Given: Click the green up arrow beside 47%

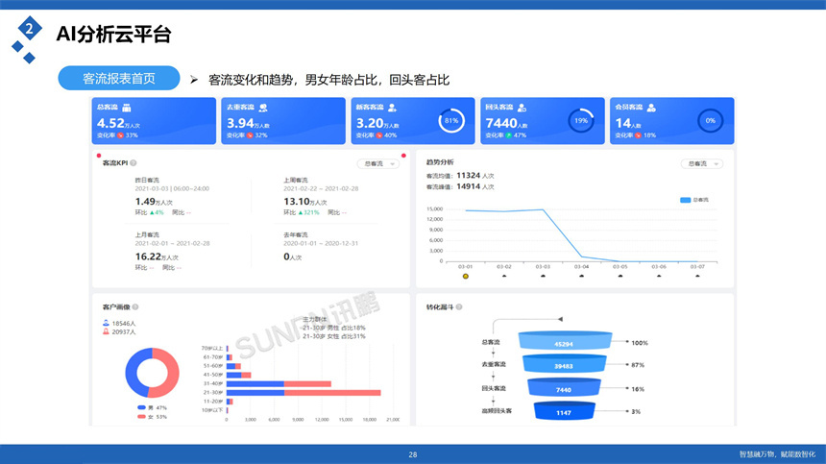Looking at the screenshot, I should click(508, 135).
